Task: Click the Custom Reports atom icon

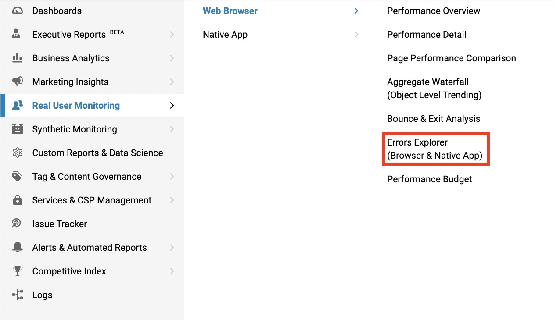Action: [18, 153]
